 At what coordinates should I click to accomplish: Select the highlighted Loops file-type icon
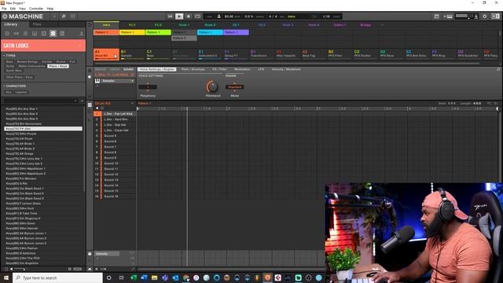click(x=53, y=33)
